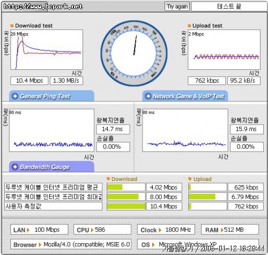Click the arrow icon on General Ping Test

point(15,96)
